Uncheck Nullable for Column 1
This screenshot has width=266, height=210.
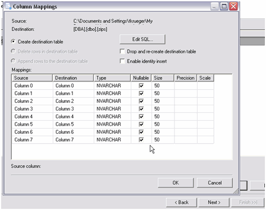click(141, 93)
